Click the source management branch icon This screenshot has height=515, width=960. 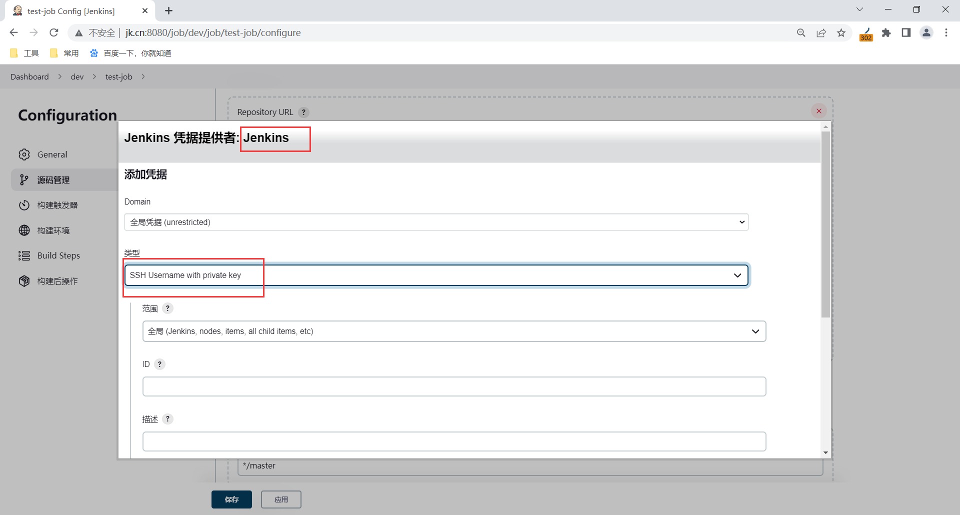click(x=24, y=180)
